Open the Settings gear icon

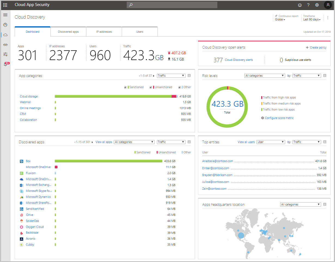click(x=317, y=5)
